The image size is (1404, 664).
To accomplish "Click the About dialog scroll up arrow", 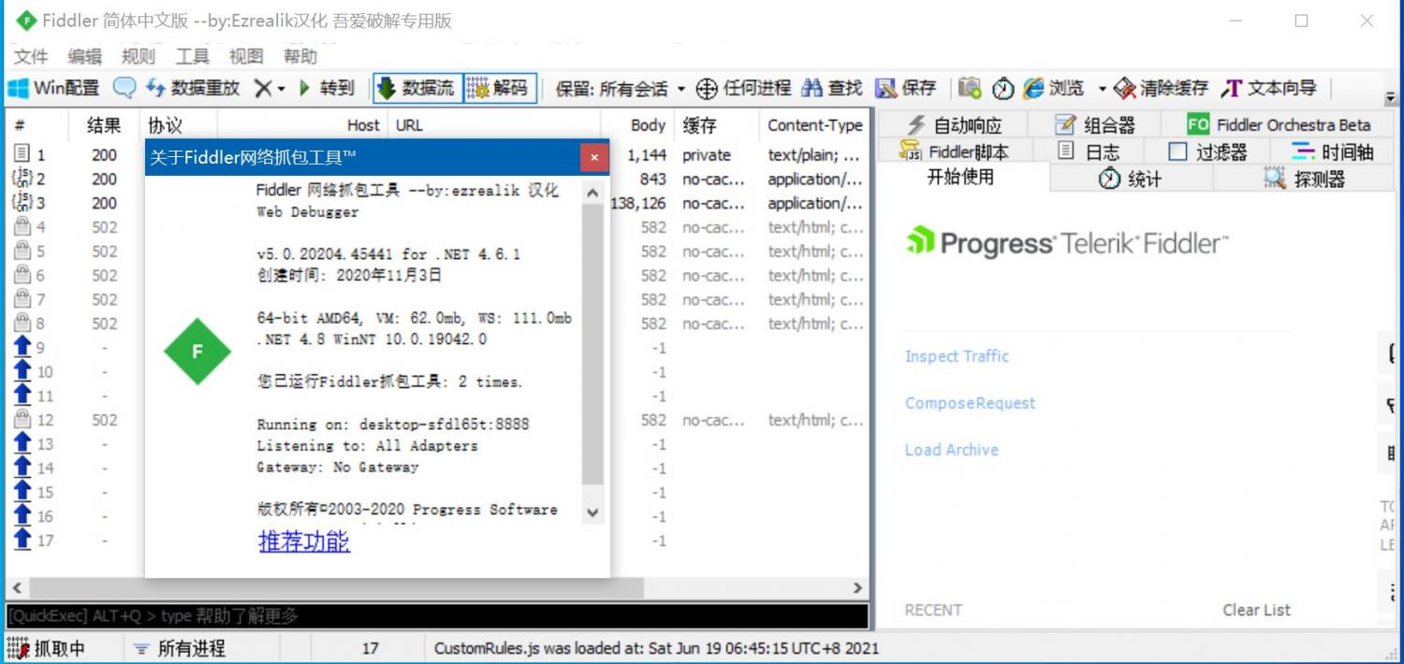I will tap(592, 193).
